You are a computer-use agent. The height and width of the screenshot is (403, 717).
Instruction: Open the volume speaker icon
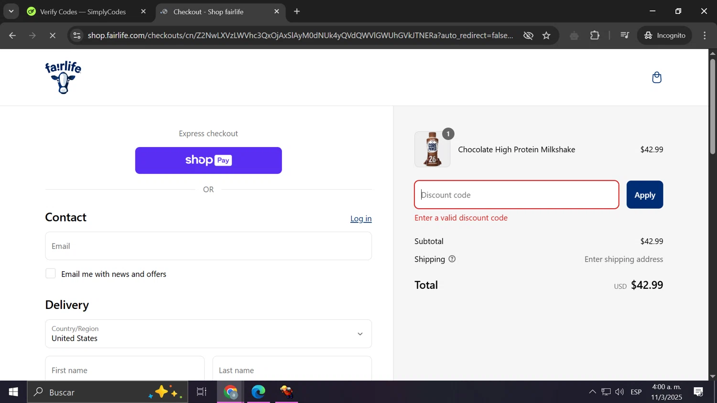coord(620,392)
